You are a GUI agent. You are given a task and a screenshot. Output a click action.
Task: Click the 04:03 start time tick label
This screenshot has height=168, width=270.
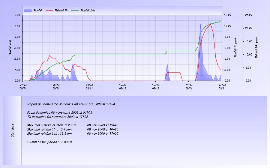tap(23, 85)
